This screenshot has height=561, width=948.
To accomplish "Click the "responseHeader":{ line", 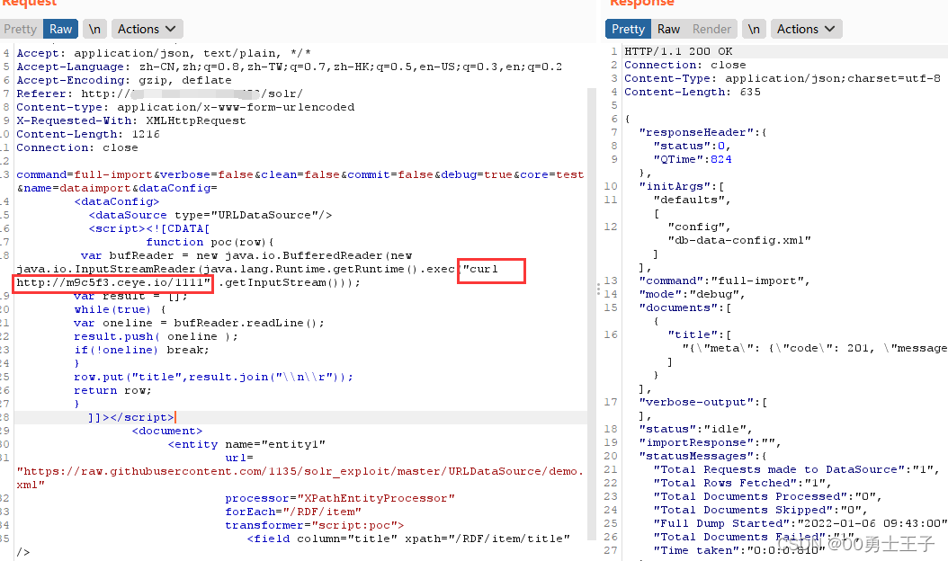I will [703, 132].
